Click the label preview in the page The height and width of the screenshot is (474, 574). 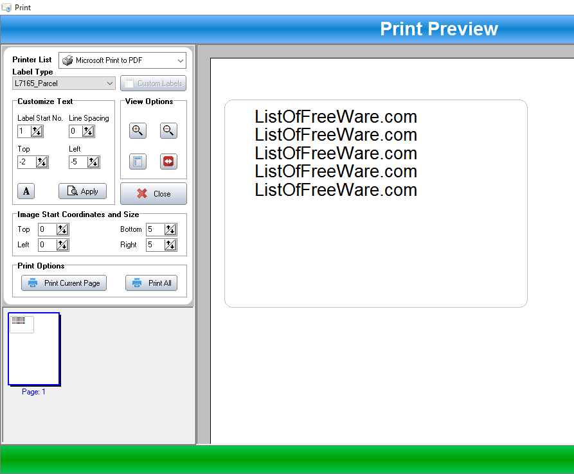pyautogui.click(x=376, y=204)
